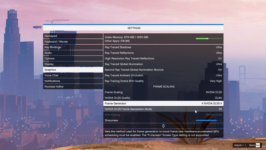
Task: Click the Other Apps 1116 MB text
Action: [117, 41]
